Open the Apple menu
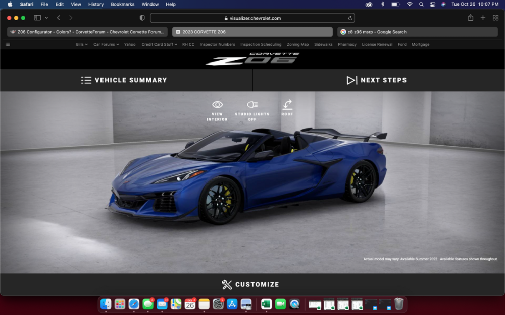Screen dimensions: 505x315 pos(10,4)
